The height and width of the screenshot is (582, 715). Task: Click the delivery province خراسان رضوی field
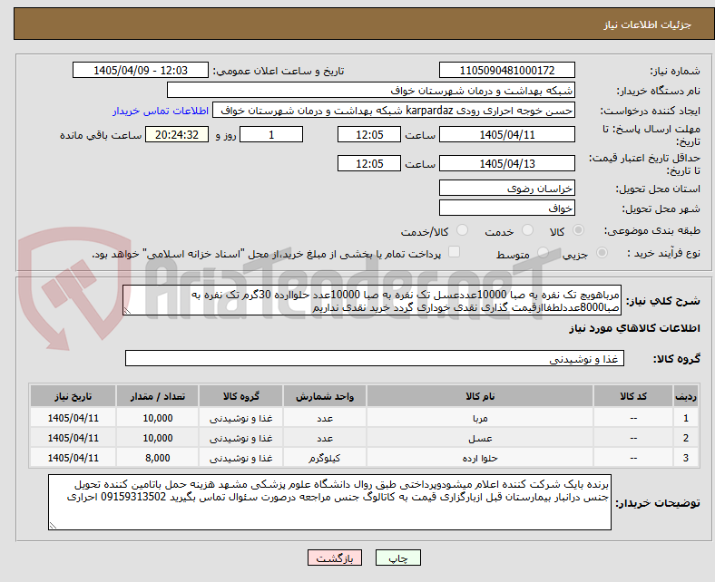507,188
